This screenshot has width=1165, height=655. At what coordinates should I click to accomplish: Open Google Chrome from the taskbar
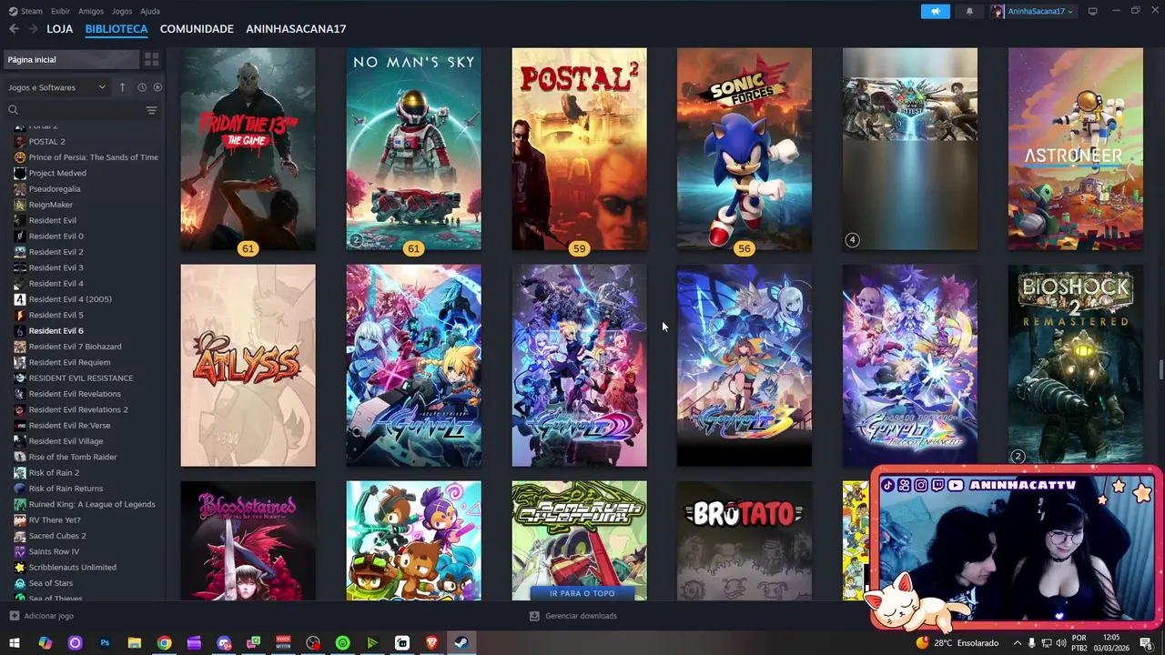[164, 643]
